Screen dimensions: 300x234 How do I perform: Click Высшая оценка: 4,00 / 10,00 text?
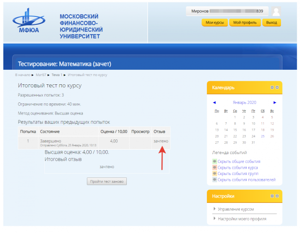coord(77,152)
